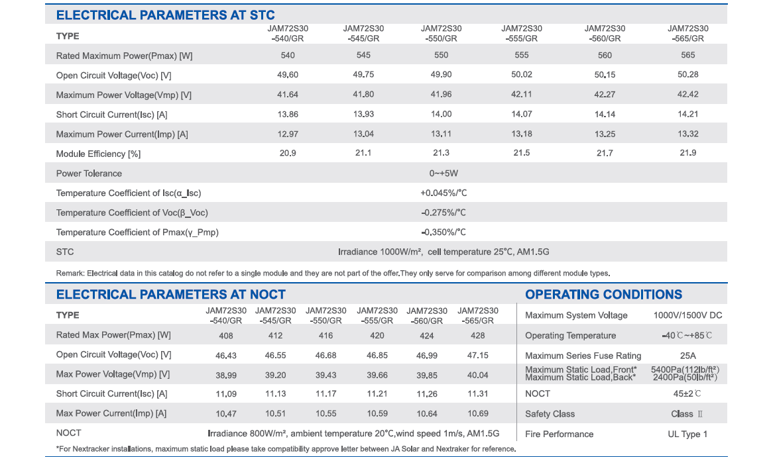Click Maximum Power Current value 13.32

pyautogui.click(x=688, y=134)
